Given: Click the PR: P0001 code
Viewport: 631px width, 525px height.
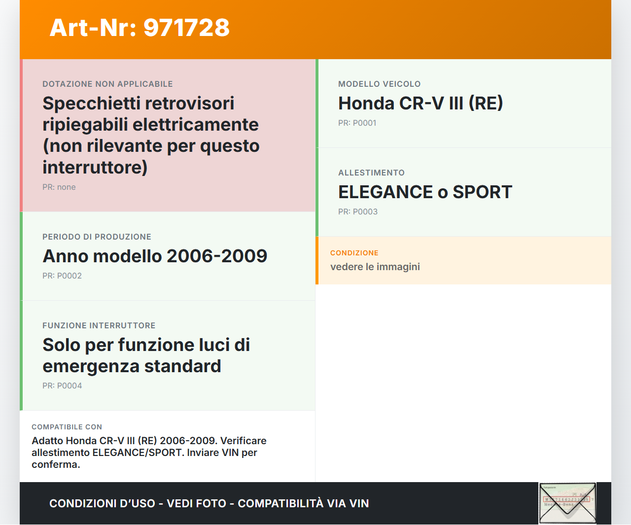Looking at the screenshot, I should click(357, 123).
